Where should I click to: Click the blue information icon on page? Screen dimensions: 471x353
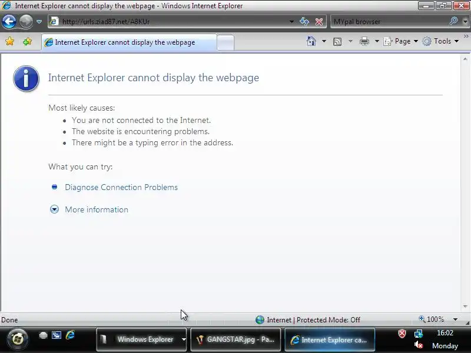26,78
